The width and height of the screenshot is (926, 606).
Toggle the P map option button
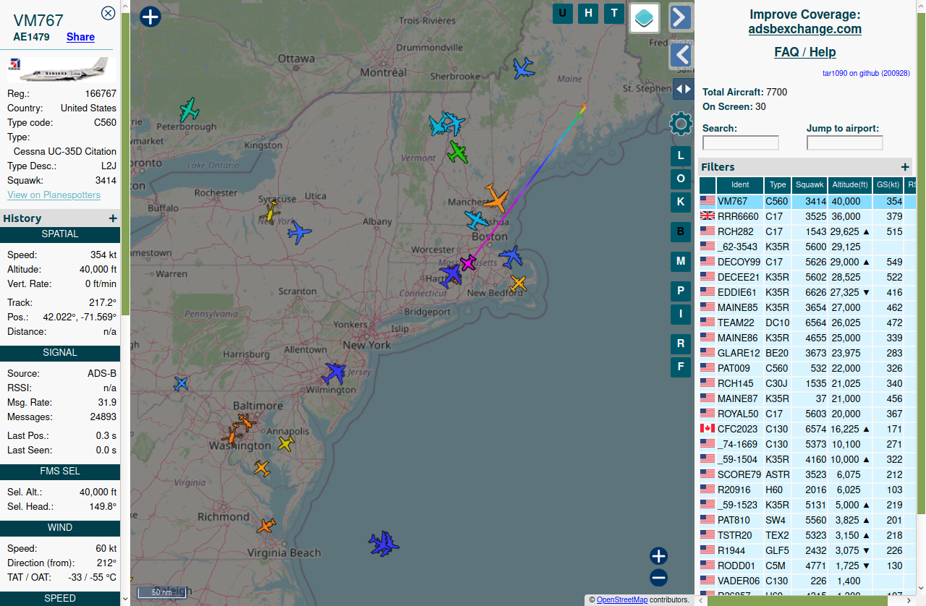pyautogui.click(x=681, y=291)
